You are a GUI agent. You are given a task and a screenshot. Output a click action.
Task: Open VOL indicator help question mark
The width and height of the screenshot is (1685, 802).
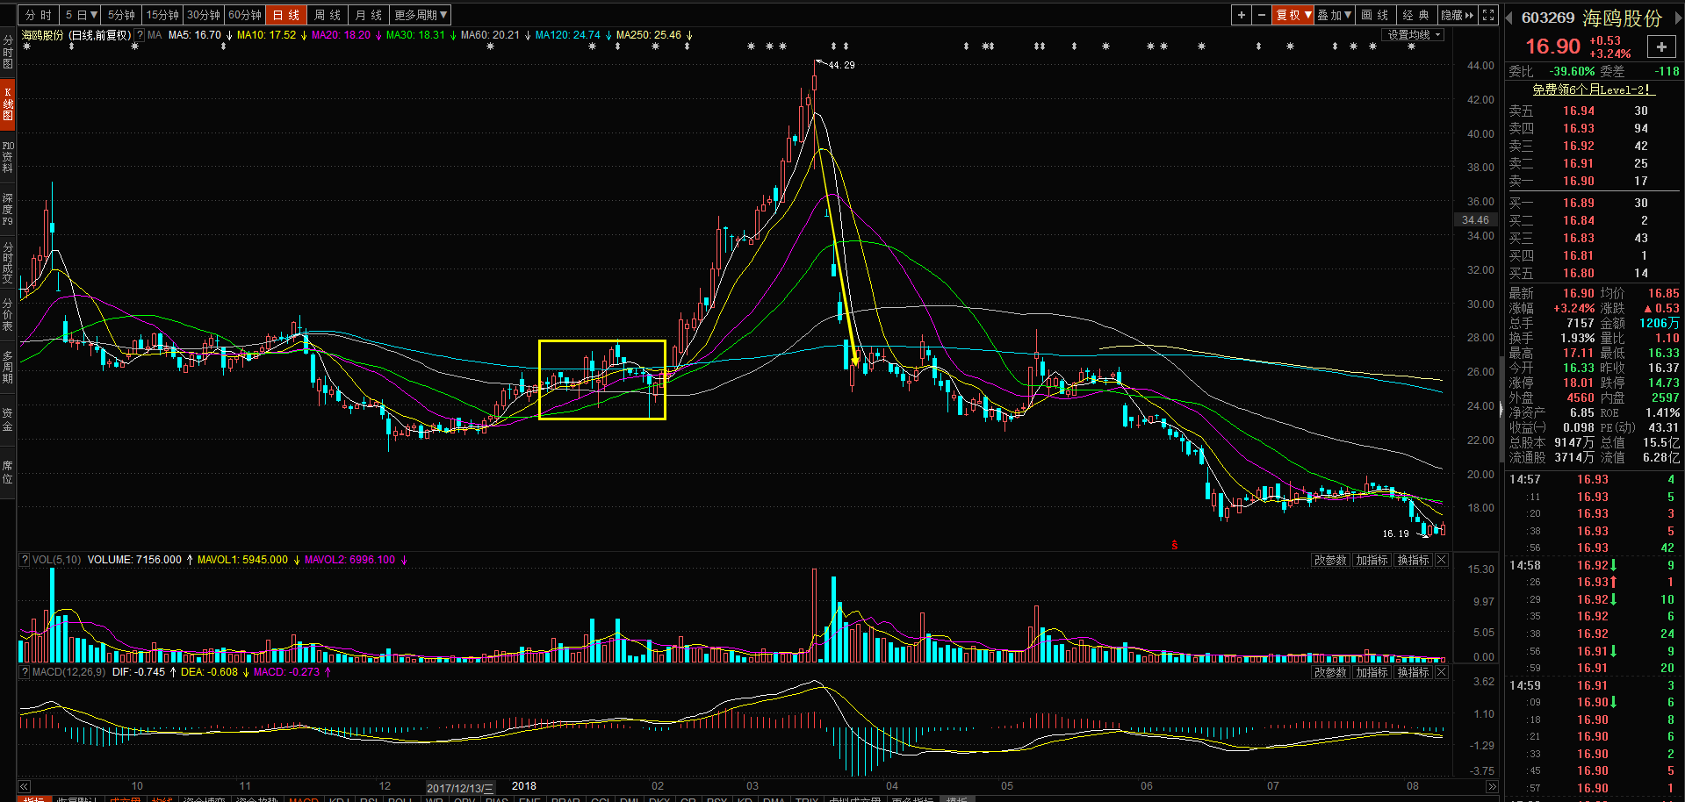click(25, 560)
